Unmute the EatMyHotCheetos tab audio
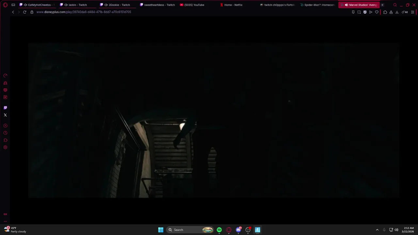 click(x=25, y=5)
